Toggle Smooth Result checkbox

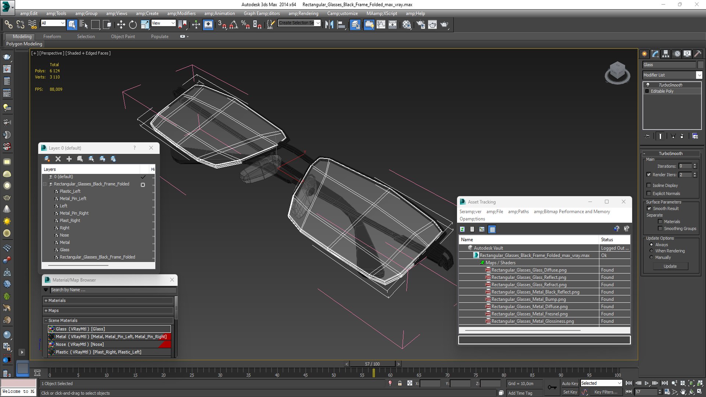tap(649, 208)
